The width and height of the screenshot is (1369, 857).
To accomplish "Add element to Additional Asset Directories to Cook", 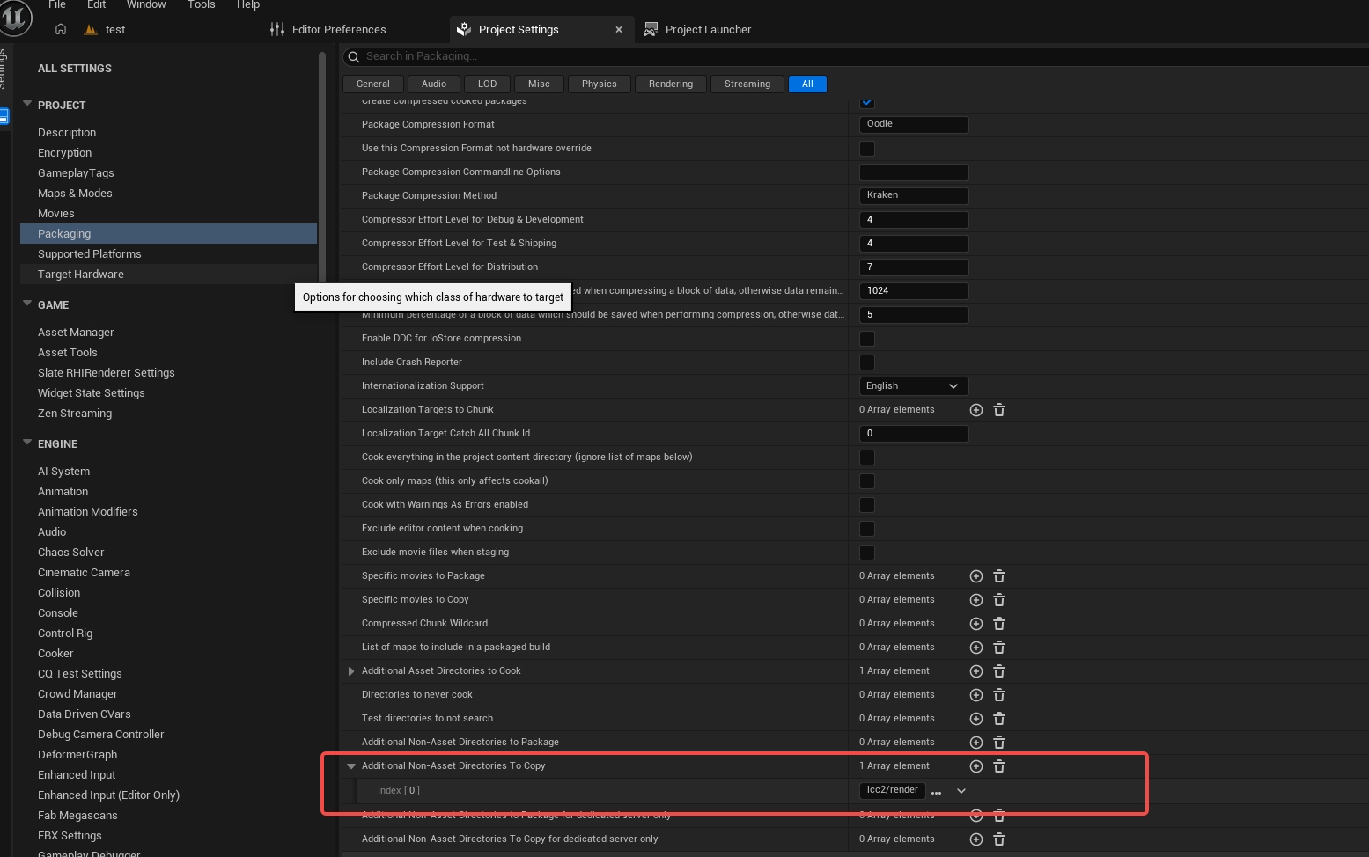I will tap(975, 671).
